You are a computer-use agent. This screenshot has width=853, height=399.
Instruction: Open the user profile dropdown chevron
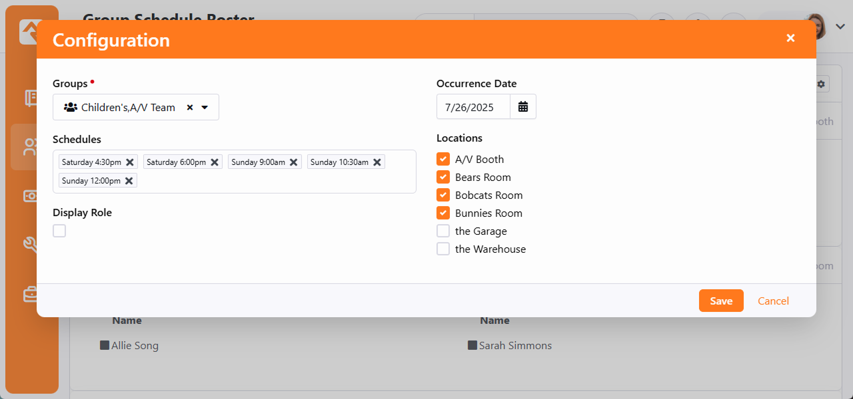(x=840, y=27)
